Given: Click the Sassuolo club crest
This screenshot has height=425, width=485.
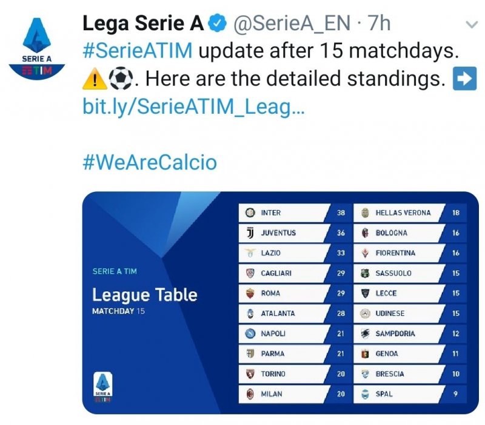Looking at the screenshot, I should [x=365, y=273].
